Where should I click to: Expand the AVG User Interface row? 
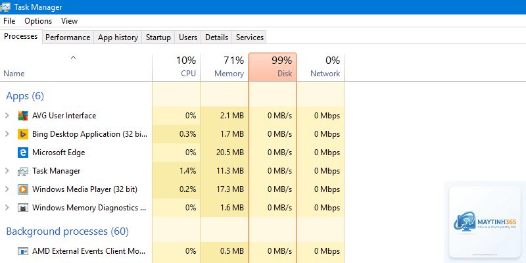[7, 116]
